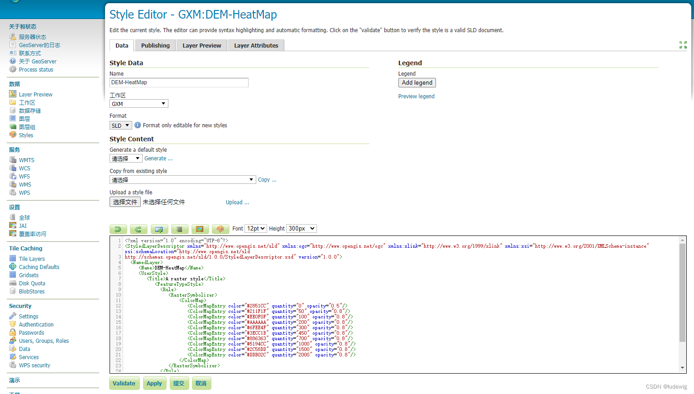This screenshot has width=694, height=394.
Task: Click the WFS service icon
Action: point(13,176)
